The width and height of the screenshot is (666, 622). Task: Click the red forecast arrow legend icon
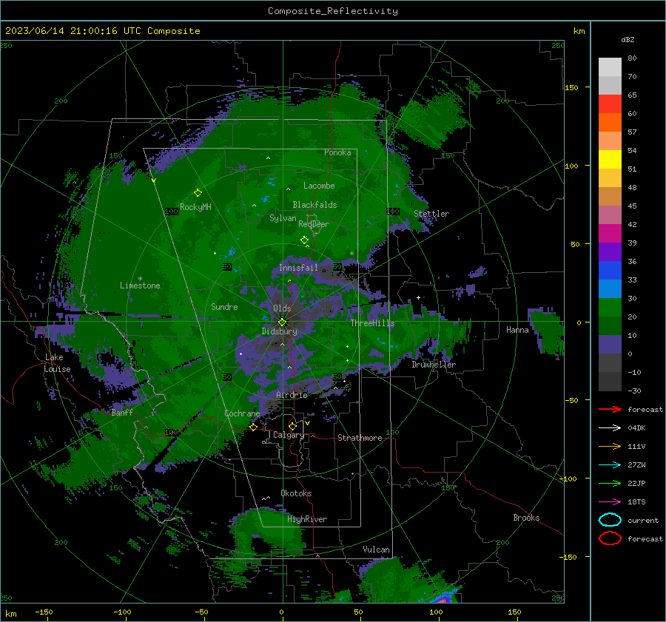coord(610,409)
